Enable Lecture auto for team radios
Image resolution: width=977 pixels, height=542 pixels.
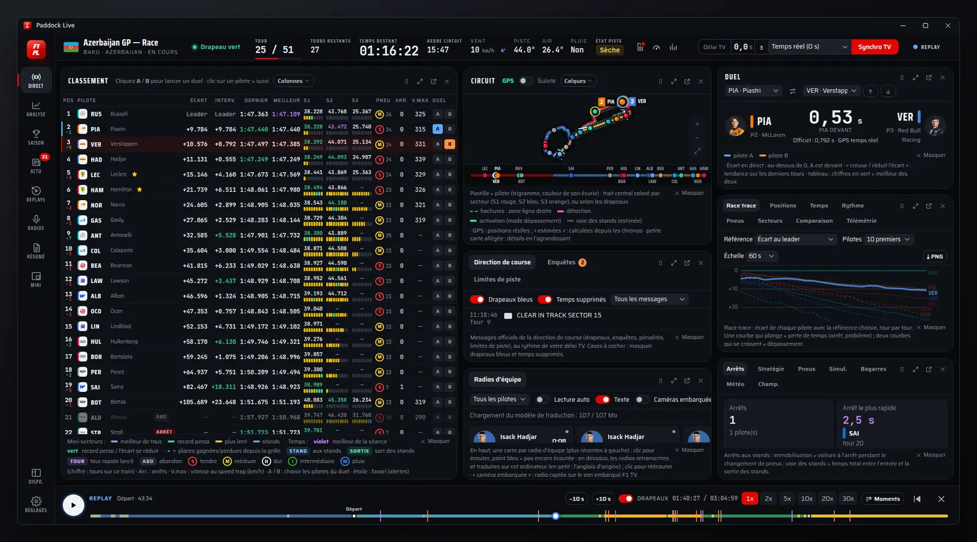click(x=542, y=400)
